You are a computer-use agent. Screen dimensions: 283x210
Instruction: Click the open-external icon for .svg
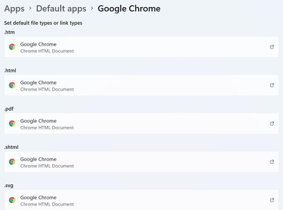click(x=272, y=200)
